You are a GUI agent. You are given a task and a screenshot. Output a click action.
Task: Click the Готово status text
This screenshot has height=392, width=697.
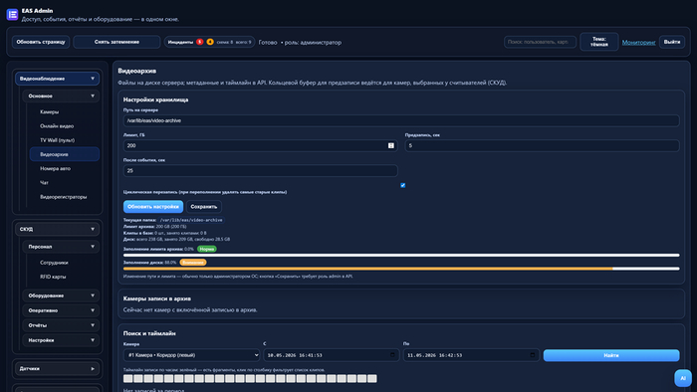coord(268,43)
